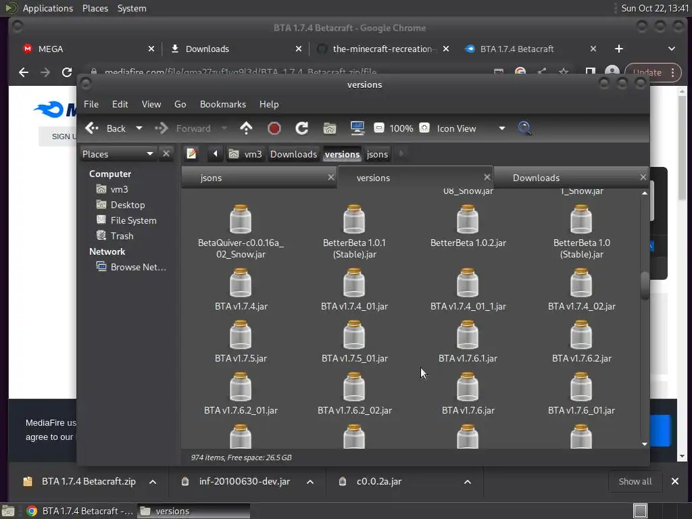Zoom in using the plus button
Viewport: 692px width, 519px height.
424,128
